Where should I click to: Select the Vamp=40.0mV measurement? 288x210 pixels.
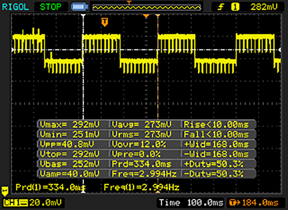coord(70,173)
